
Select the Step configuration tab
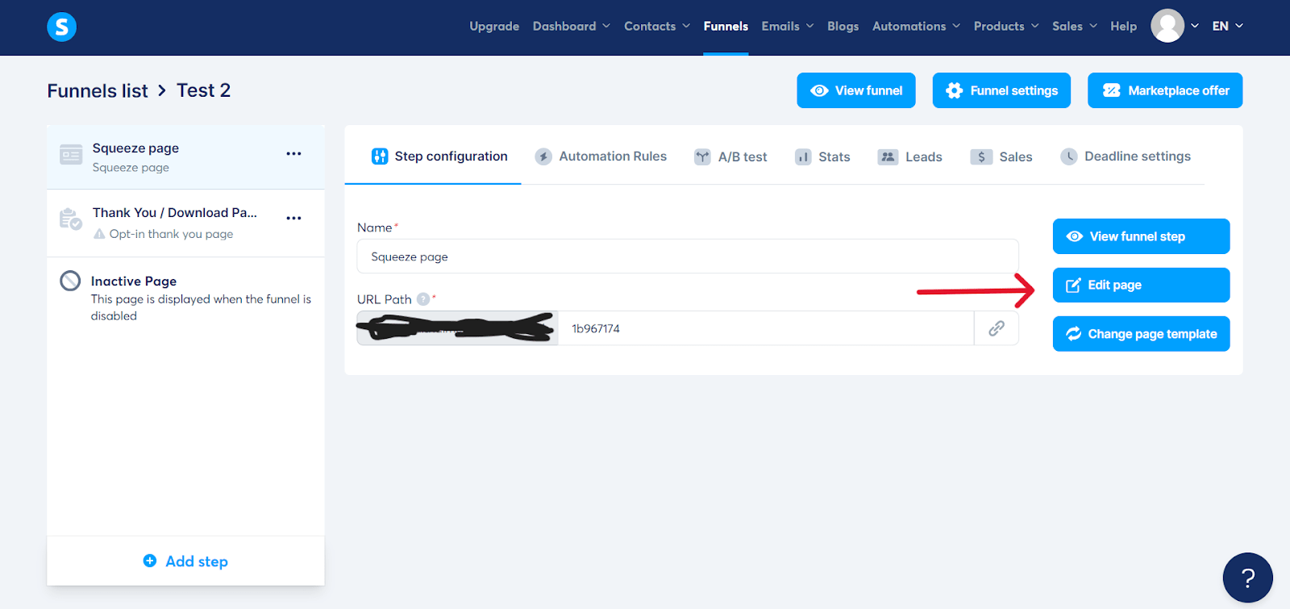(x=439, y=156)
